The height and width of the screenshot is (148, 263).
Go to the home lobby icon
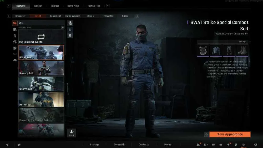(x=19, y=145)
